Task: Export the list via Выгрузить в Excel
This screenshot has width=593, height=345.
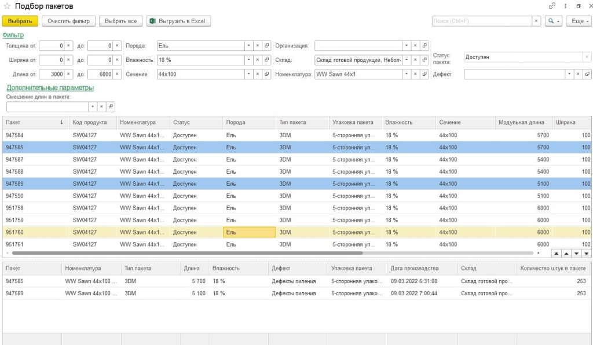Action: pos(178,21)
